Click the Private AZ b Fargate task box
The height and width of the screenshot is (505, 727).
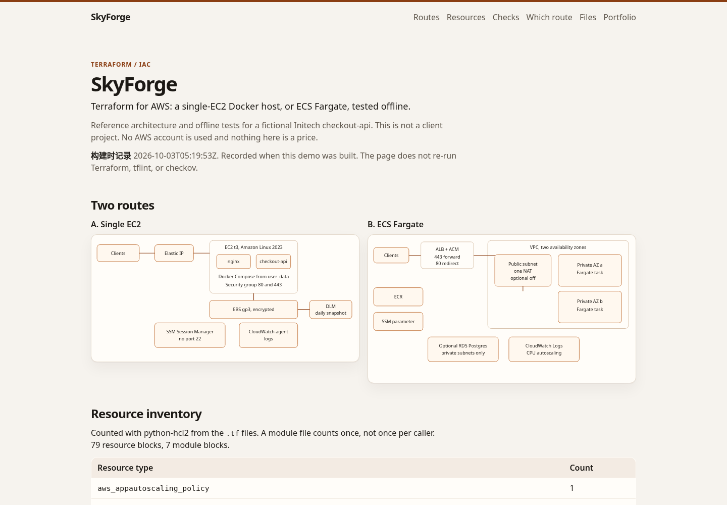[x=590, y=307]
